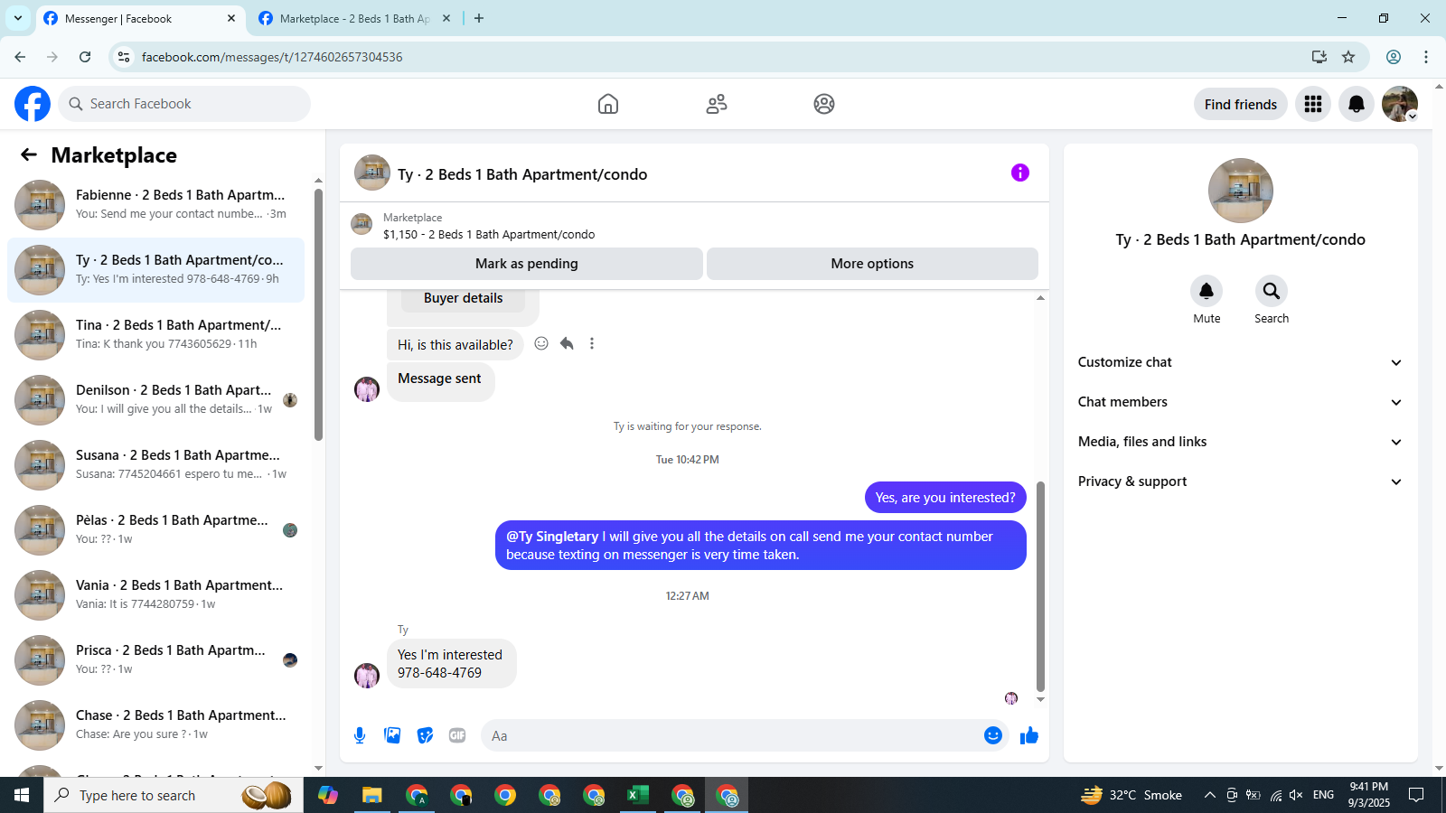1446x813 pixels.
Task: Open Prisca conversation
Action: click(155, 660)
